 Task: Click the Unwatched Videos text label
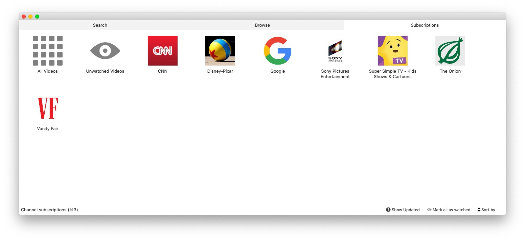coord(105,71)
